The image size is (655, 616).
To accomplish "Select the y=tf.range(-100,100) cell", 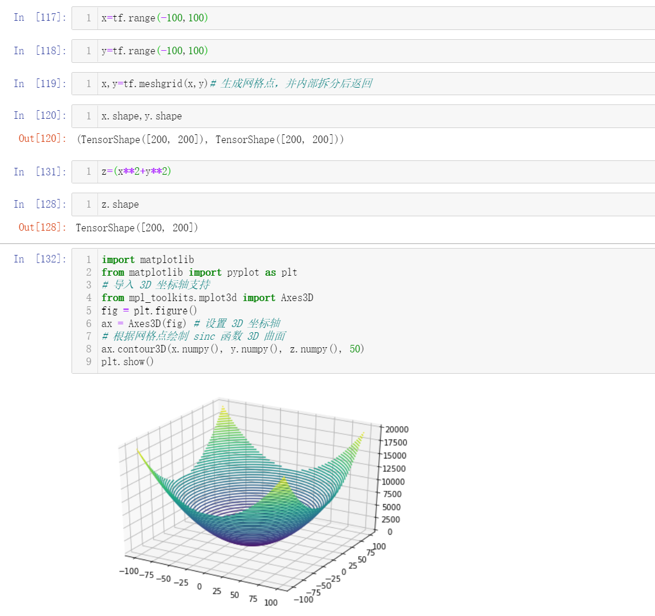I will coord(363,51).
